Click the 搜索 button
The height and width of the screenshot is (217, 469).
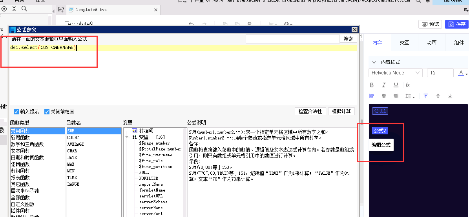click(x=349, y=39)
